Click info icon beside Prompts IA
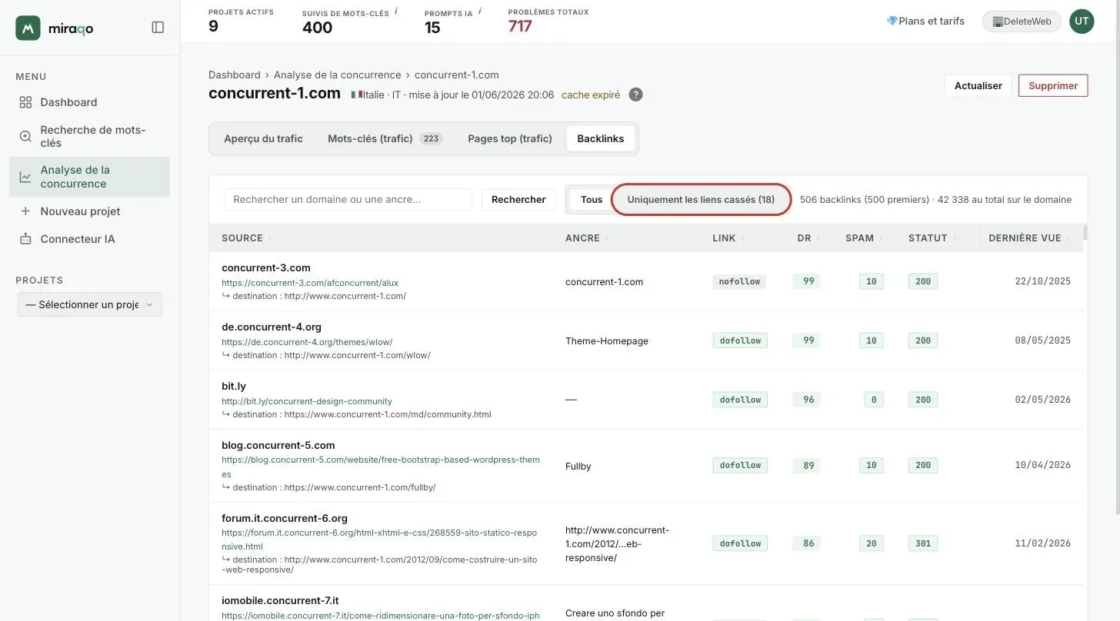 (480, 12)
